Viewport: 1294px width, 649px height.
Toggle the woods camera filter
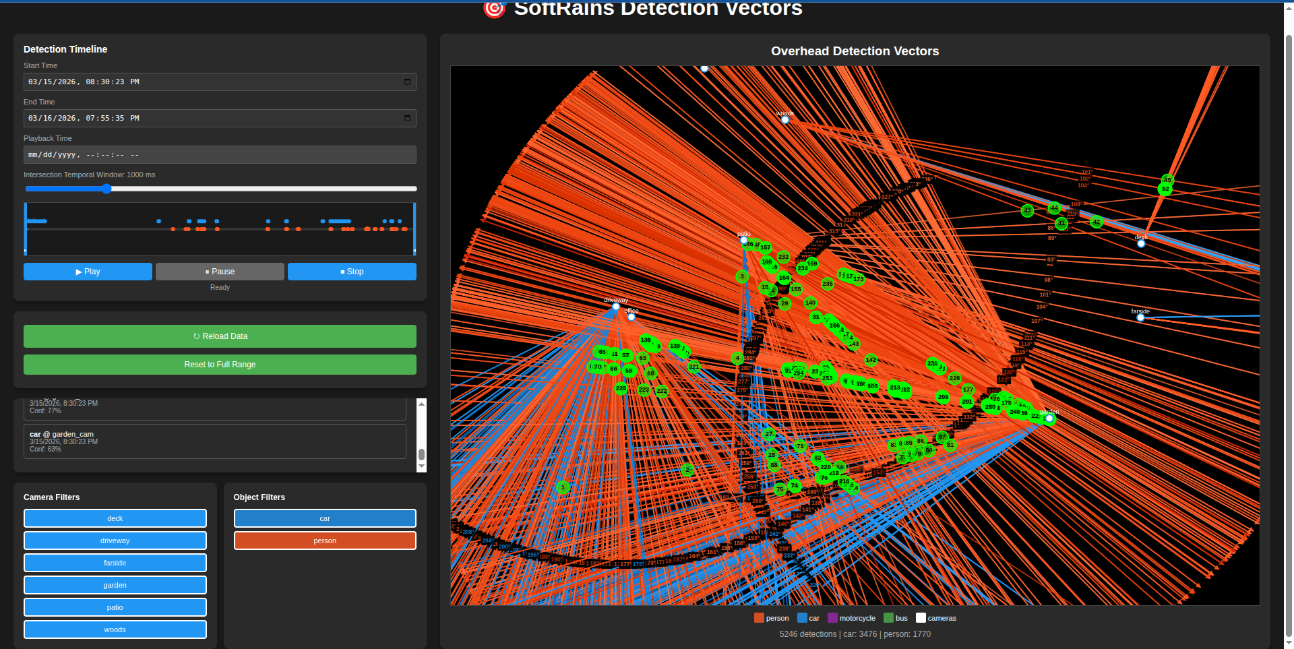point(115,629)
